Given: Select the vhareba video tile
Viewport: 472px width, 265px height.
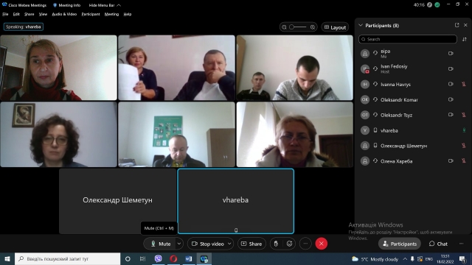Looking at the screenshot, I should [x=236, y=201].
